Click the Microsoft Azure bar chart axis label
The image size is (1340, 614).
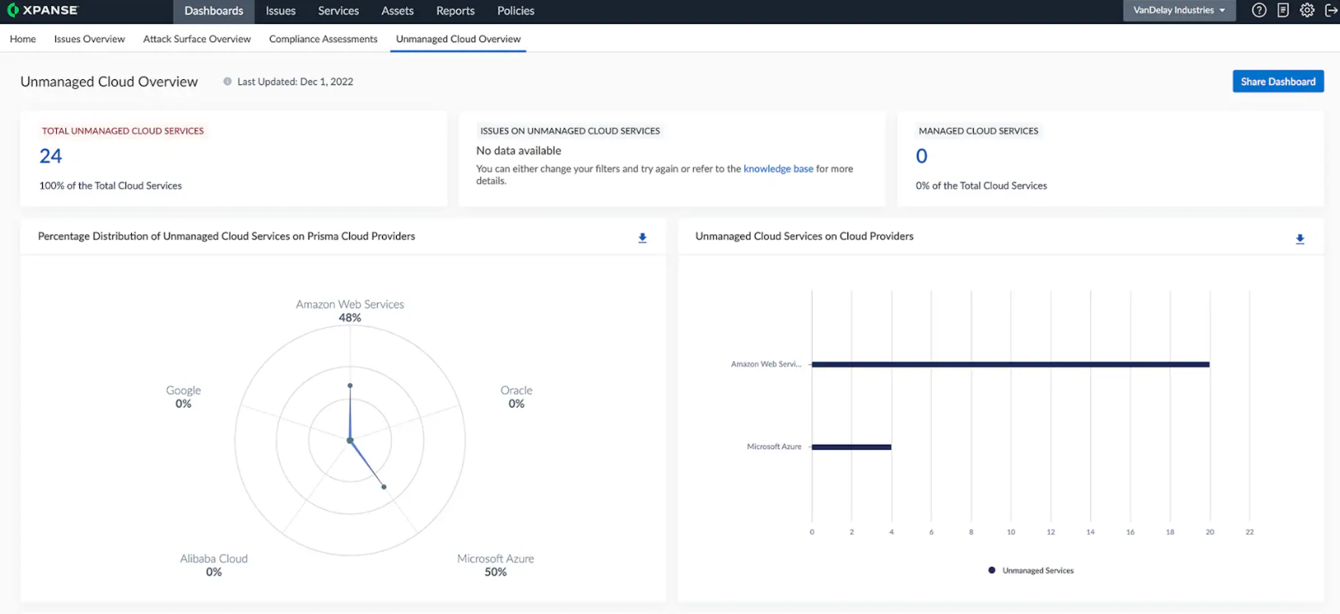click(x=774, y=446)
